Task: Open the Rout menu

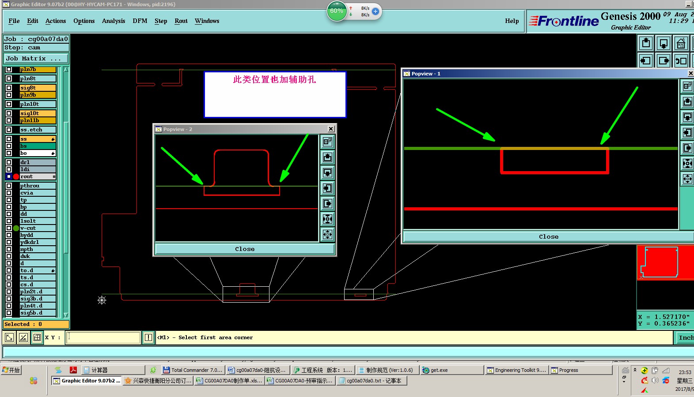Action: tap(181, 21)
